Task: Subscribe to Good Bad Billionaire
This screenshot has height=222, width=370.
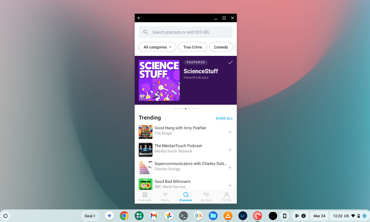Action: coord(230,185)
